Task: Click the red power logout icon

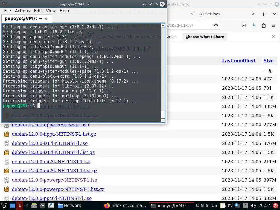Action: [276, 206]
